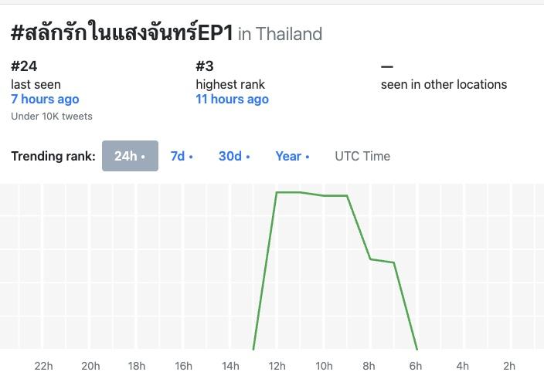Click the 'seen in other locations' label
This screenshot has height=389, width=544.
click(444, 85)
